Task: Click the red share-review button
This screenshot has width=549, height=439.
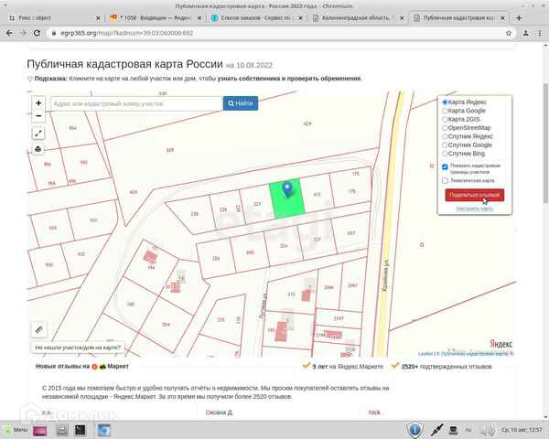Action: coord(474,195)
